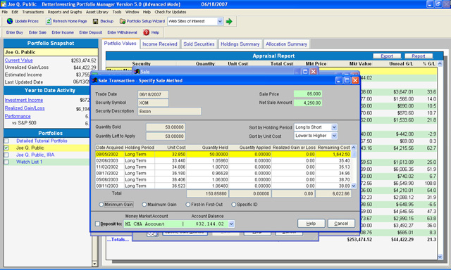Click the Backup disk icon
The image size is (451, 270).
96,21
